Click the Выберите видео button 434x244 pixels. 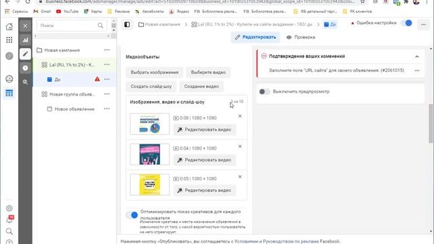(x=208, y=73)
